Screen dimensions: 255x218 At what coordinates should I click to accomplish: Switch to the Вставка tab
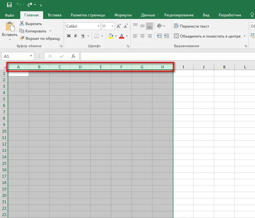coord(55,15)
